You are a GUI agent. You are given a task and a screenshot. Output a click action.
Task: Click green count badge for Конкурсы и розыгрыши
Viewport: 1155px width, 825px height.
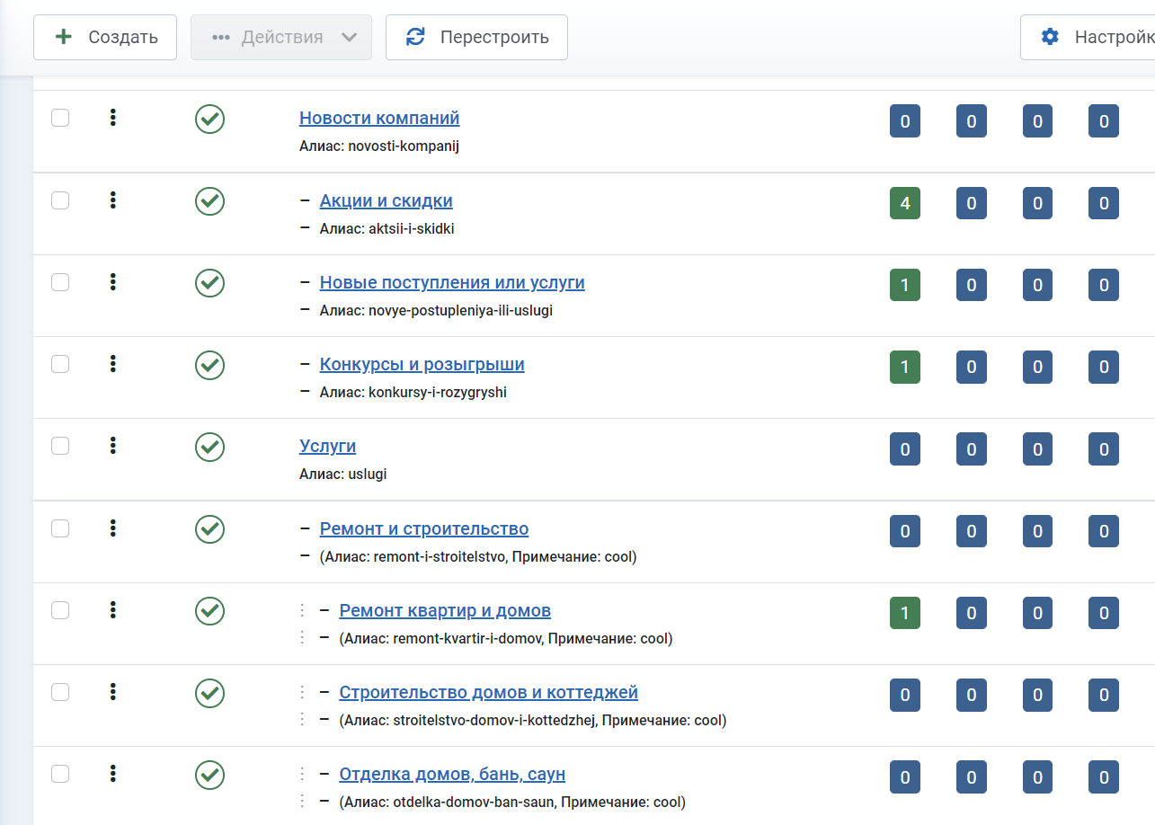click(x=904, y=367)
